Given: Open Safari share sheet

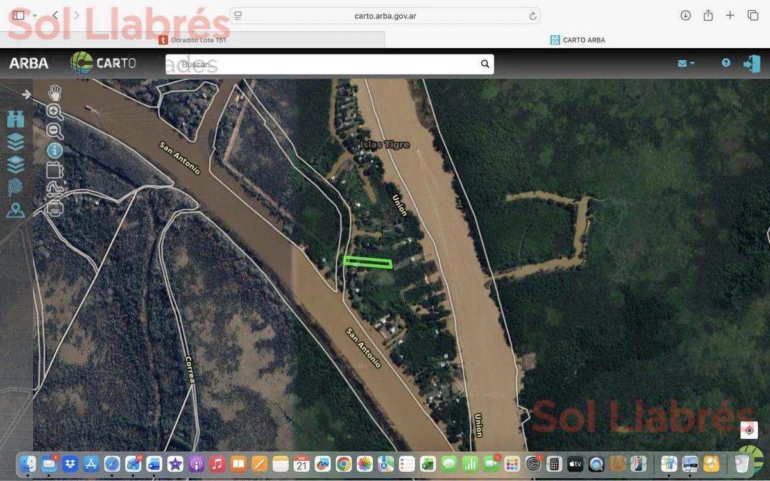Looking at the screenshot, I should (x=708, y=15).
